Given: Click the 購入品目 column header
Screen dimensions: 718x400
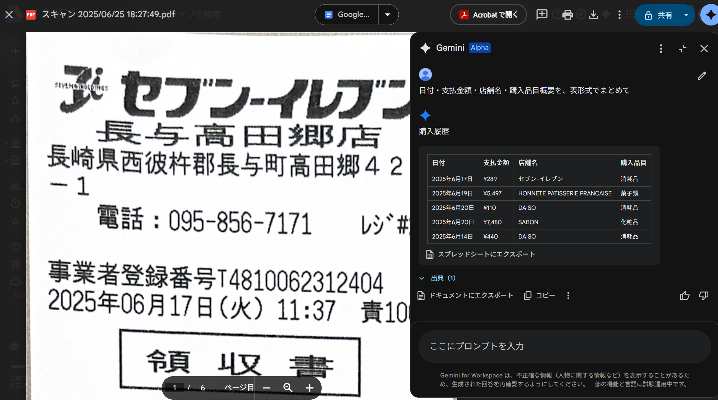Looking at the screenshot, I should [633, 163].
